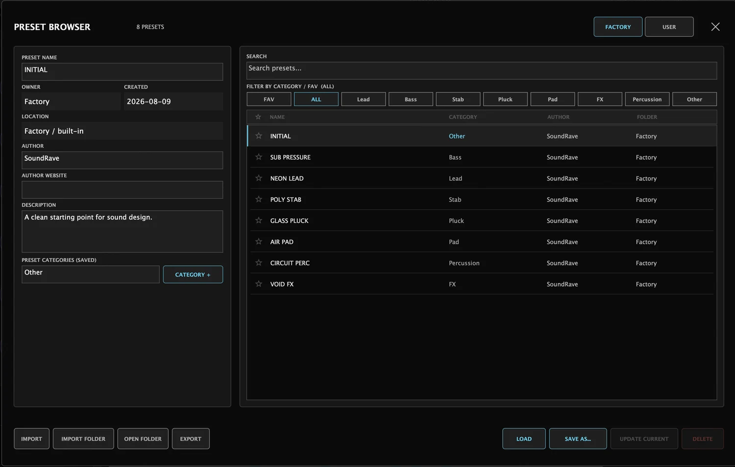
Task: Mark NEON LEAD as favorite
Action: click(259, 178)
